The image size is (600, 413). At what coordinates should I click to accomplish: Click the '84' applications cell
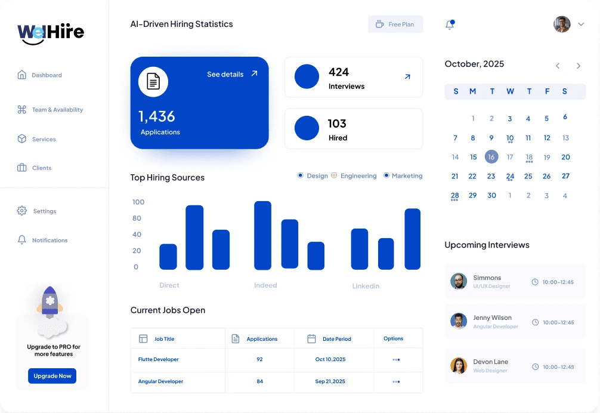260,381
